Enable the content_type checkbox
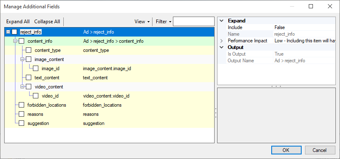This screenshot has height=159, width=340. pyautogui.click(x=29, y=50)
